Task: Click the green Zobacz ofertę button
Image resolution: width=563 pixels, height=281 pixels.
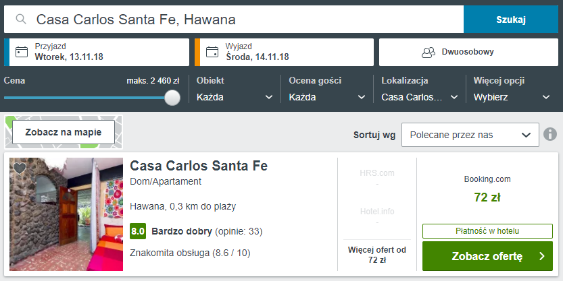Action: coord(487,256)
